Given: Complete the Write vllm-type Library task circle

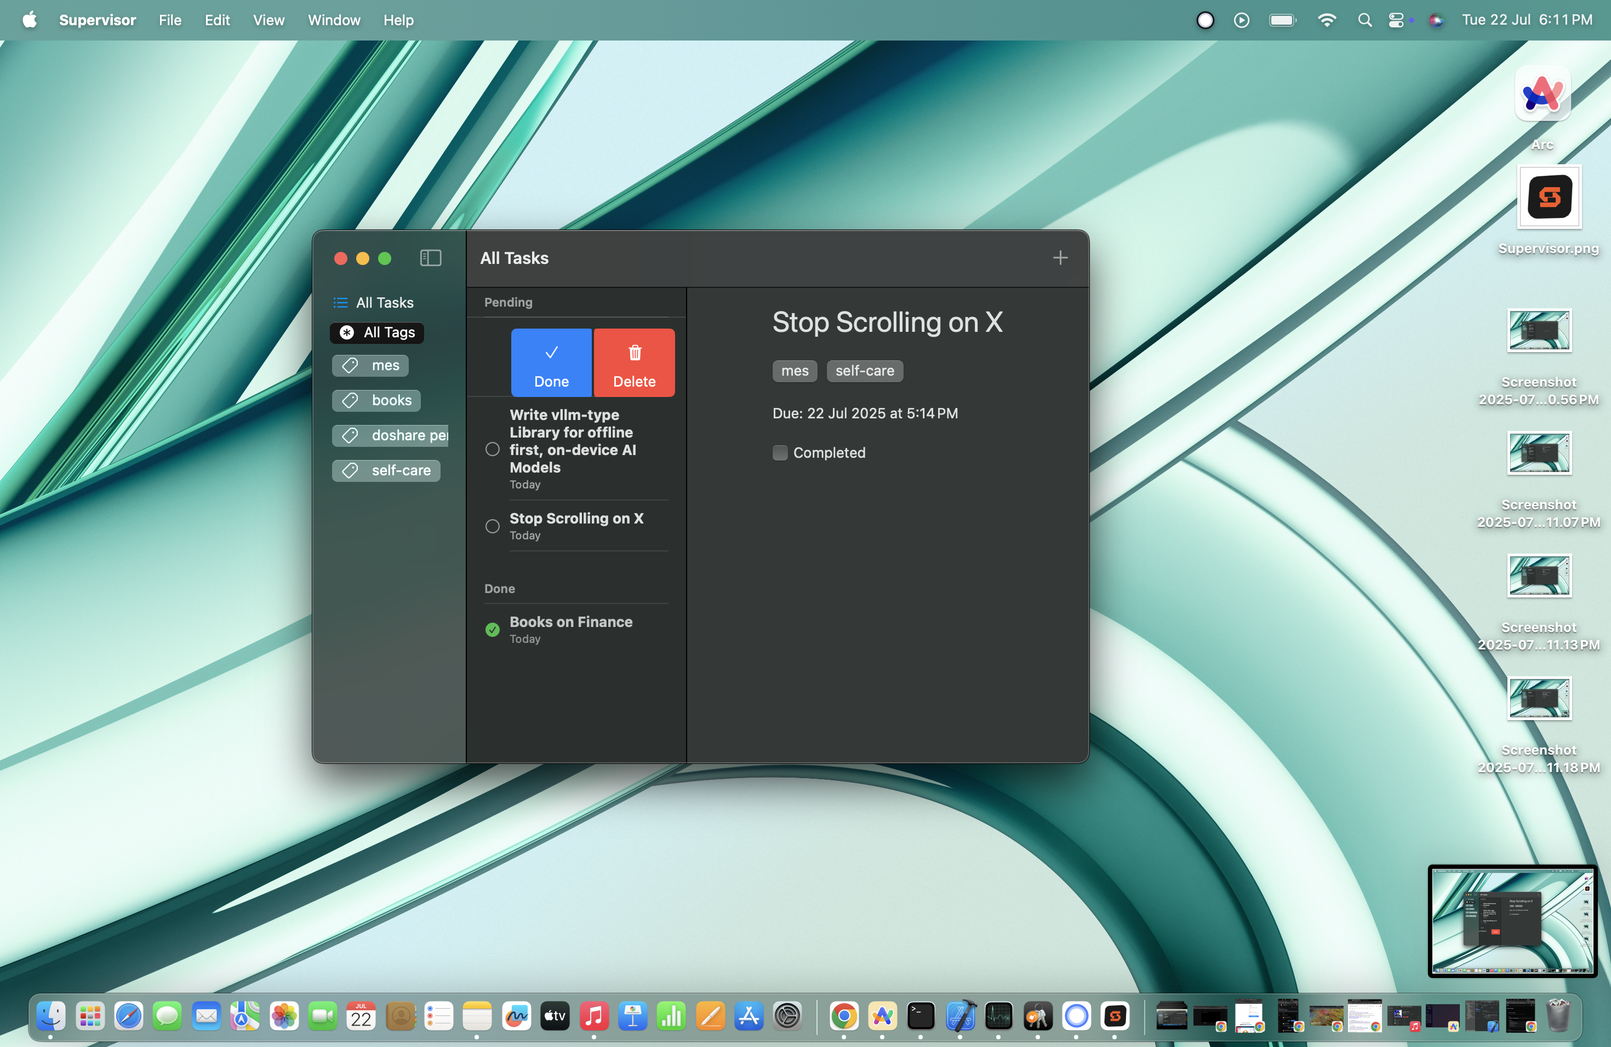Looking at the screenshot, I should click(x=493, y=449).
